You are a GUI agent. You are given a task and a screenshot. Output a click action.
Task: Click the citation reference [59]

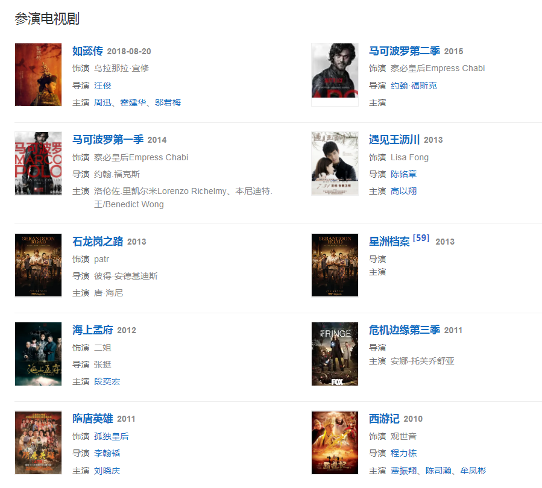click(x=421, y=238)
